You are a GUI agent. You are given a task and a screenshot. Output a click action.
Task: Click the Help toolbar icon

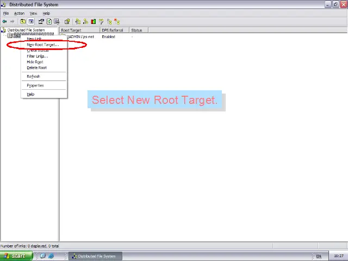pyautogui.click(x=67, y=22)
